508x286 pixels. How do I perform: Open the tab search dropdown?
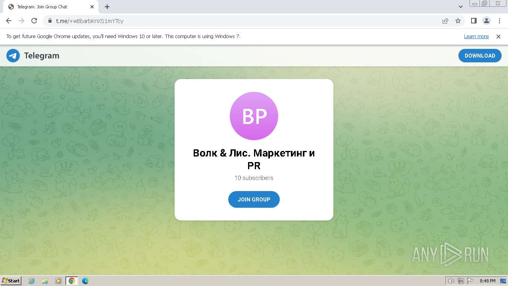[461, 7]
